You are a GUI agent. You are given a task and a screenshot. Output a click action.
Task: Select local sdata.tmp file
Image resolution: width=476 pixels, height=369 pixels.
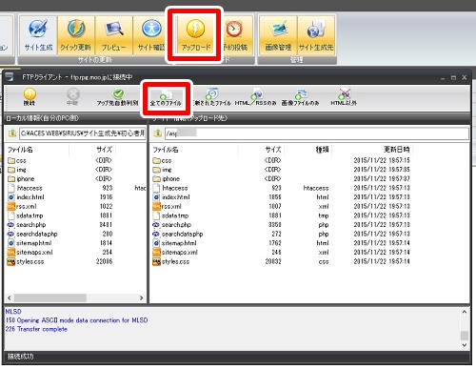tap(25, 215)
